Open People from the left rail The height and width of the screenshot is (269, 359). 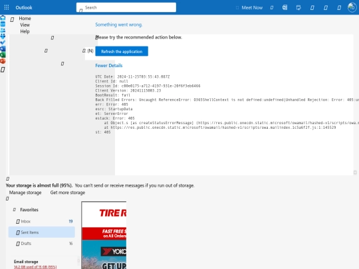tap(3, 30)
